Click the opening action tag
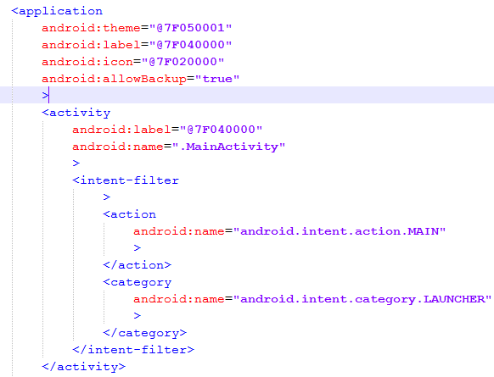494x377 pixels. tap(130, 214)
